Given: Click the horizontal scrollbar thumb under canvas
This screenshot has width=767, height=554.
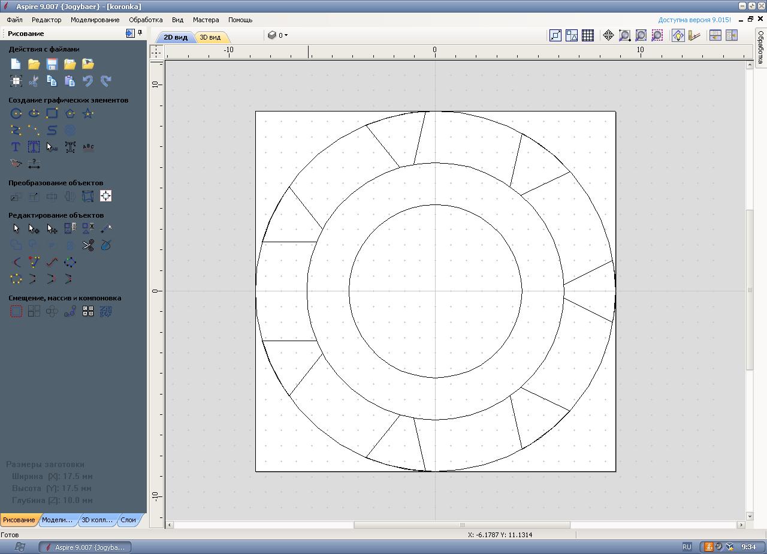Looking at the screenshot, I should [461, 525].
